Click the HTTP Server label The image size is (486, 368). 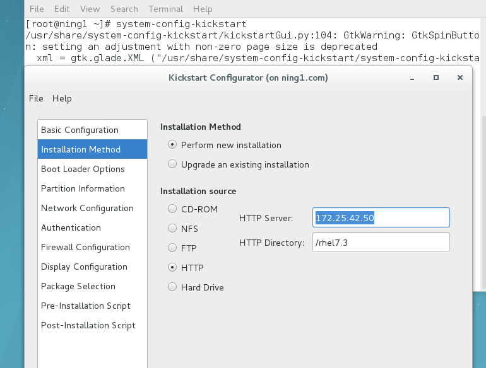click(x=266, y=218)
